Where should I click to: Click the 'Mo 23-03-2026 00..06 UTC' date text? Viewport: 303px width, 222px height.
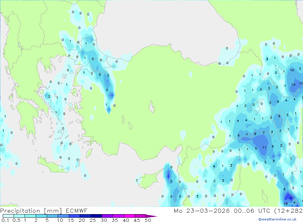click(x=223, y=211)
